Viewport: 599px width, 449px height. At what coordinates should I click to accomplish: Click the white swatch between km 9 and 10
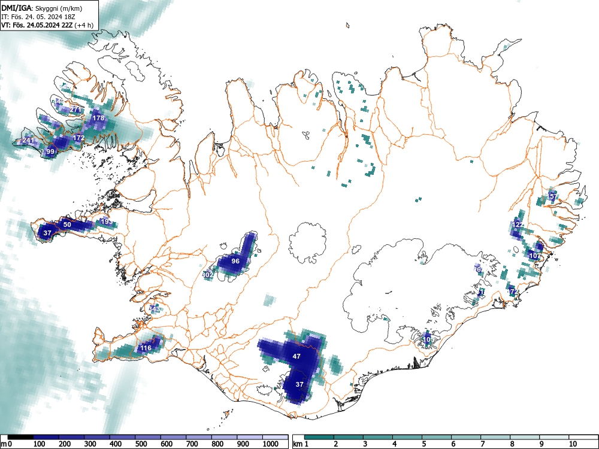point(554,437)
